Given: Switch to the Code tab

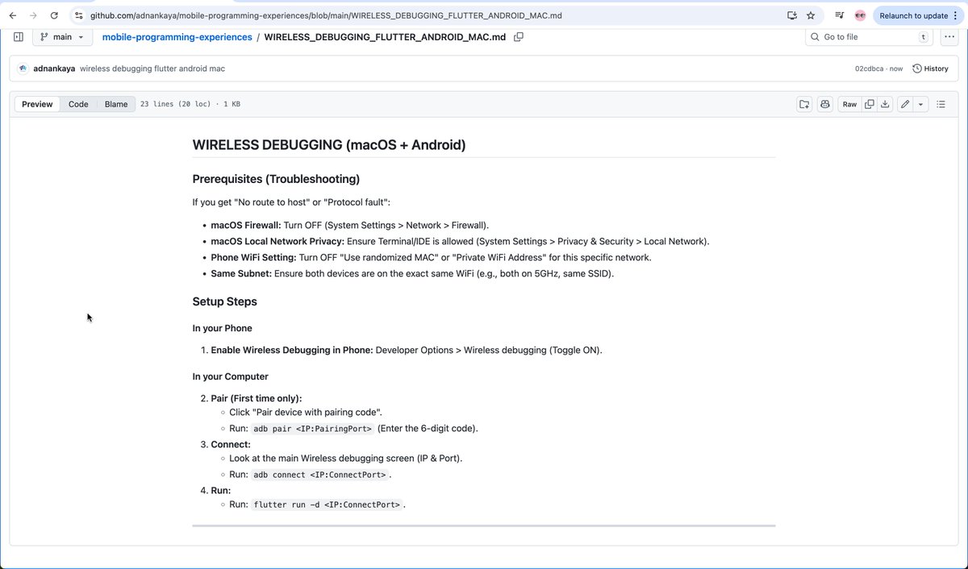Looking at the screenshot, I should coord(78,104).
